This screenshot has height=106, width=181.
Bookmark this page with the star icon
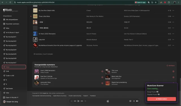pos(156,2)
